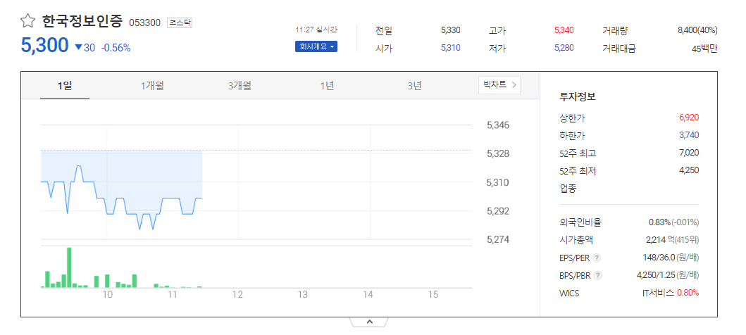Screen dimensions: 746x335
Task: Open the 회사개요 dropdown
Action: 316,46
